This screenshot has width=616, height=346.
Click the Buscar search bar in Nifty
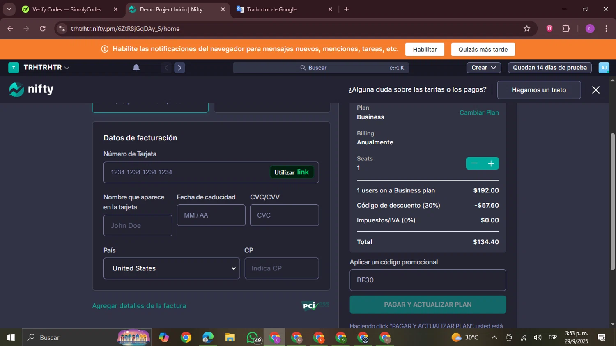pyautogui.click(x=321, y=68)
